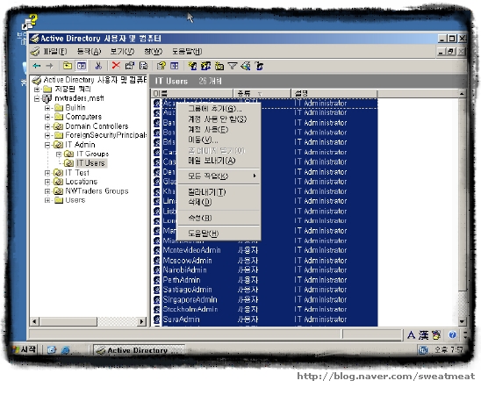Sort by the 종류 column header
This screenshot has width=481, height=395.
click(262, 93)
